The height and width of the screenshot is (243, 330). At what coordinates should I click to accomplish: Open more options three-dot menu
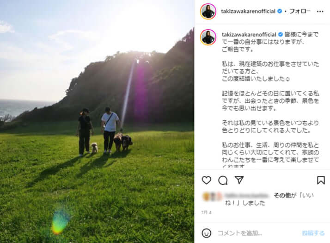tap(320, 12)
